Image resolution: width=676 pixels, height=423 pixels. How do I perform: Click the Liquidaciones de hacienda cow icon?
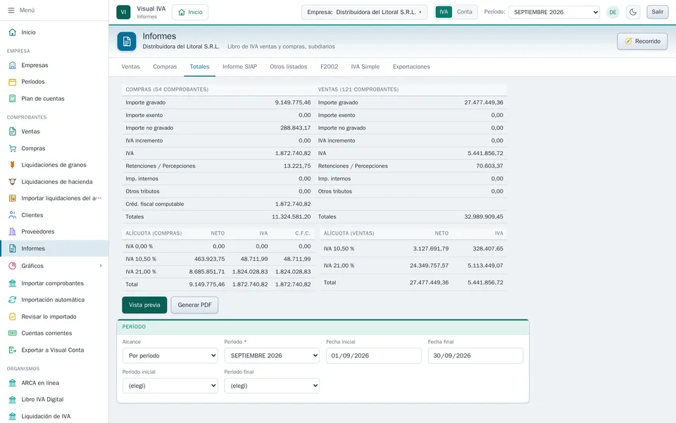[x=13, y=182]
